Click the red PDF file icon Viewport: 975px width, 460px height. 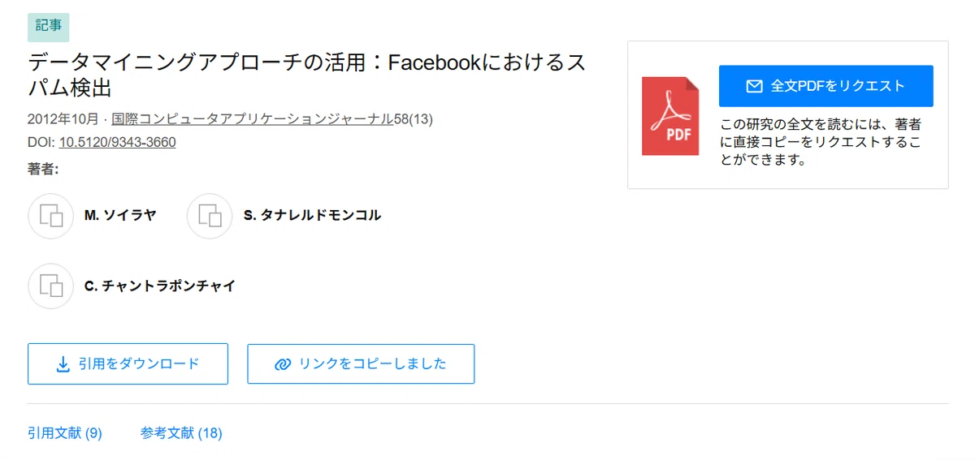tap(670, 116)
